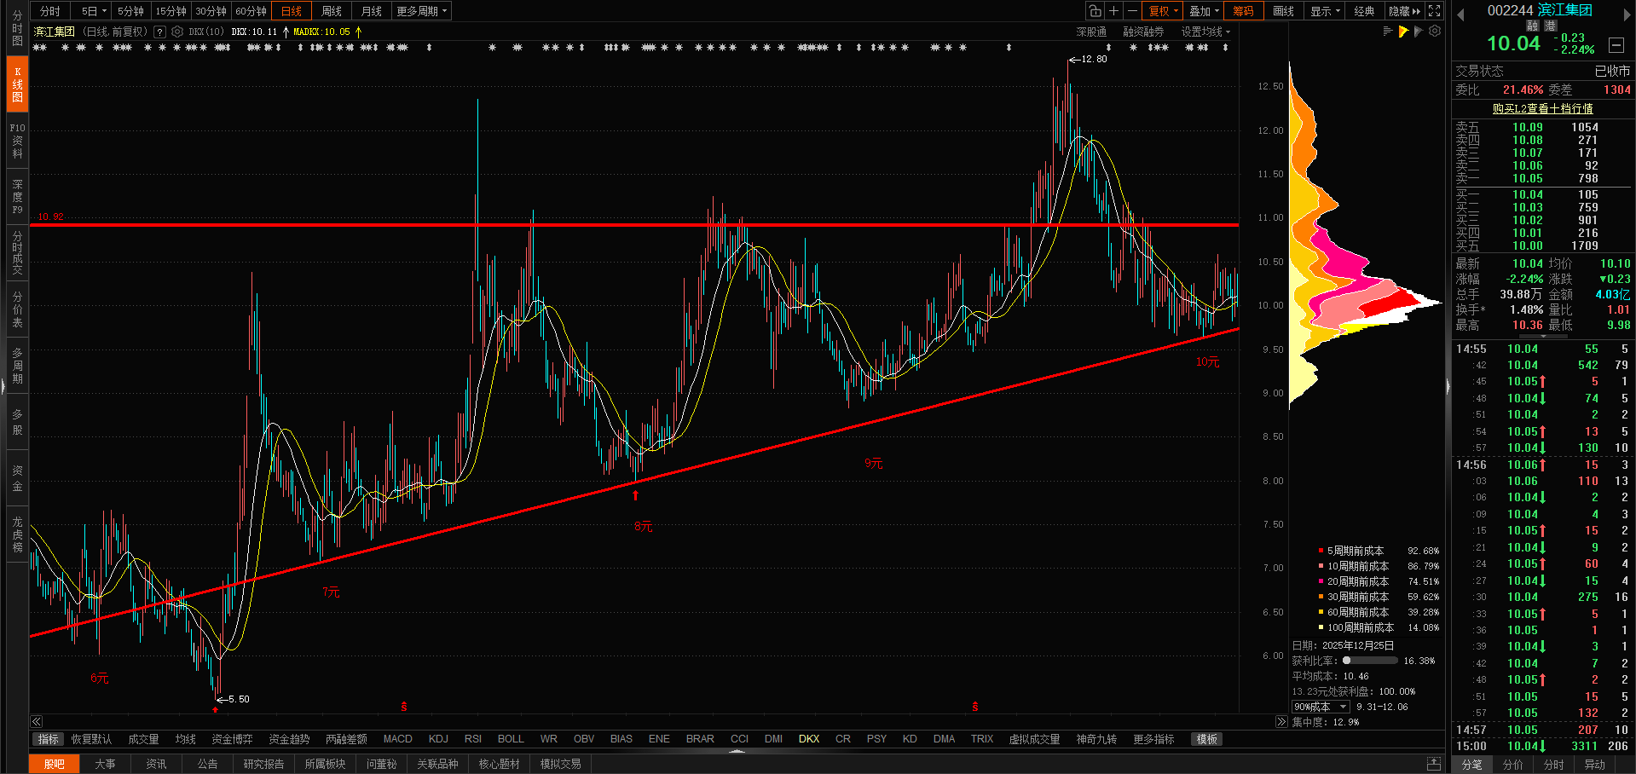Open 5日 period dropdown
The image size is (1636, 774).
[x=93, y=11]
